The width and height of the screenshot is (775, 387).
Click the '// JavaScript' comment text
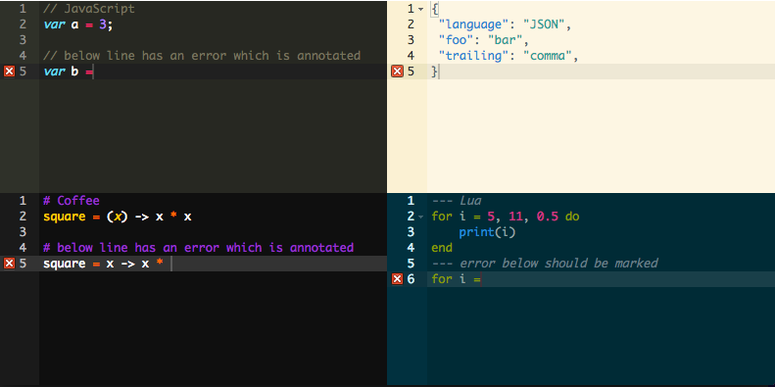pyautogui.click(x=89, y=9)
